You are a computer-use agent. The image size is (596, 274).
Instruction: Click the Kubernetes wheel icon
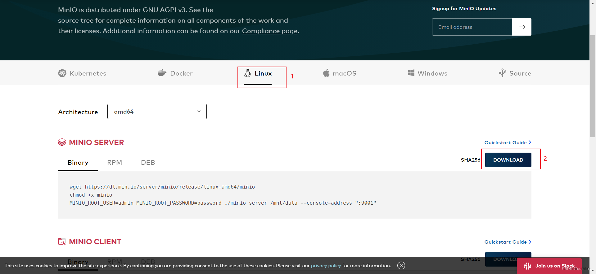62,73
